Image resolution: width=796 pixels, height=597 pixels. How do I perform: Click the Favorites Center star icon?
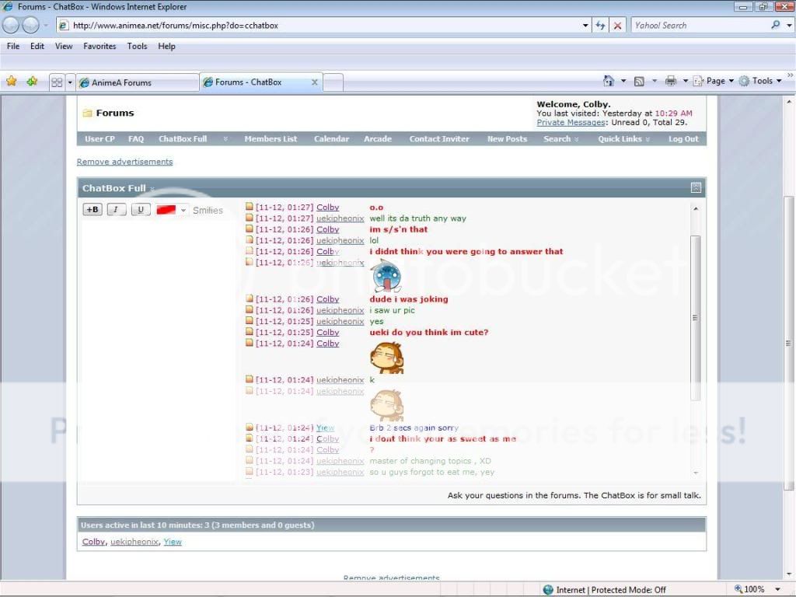coord(12,81)
